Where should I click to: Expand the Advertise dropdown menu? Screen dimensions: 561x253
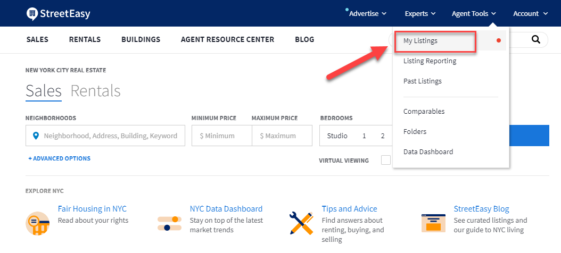coord(367,14)
